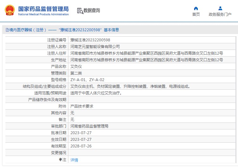Click the document icon before 境内医疗器械
Viewport: 238px width, 167px height.
tap(7, 30)
